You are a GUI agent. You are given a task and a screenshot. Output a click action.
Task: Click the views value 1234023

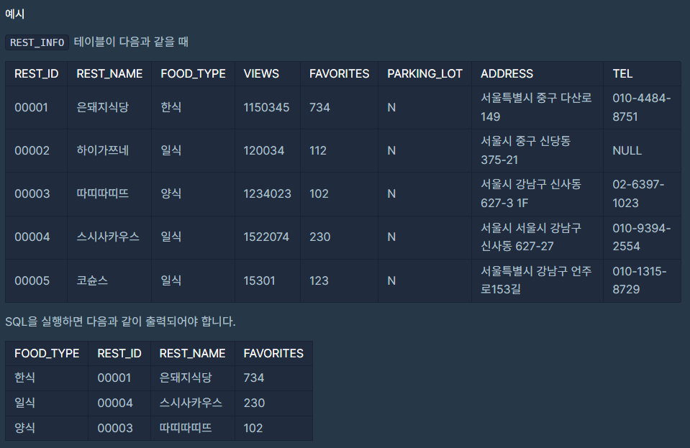tap(268, 193)
